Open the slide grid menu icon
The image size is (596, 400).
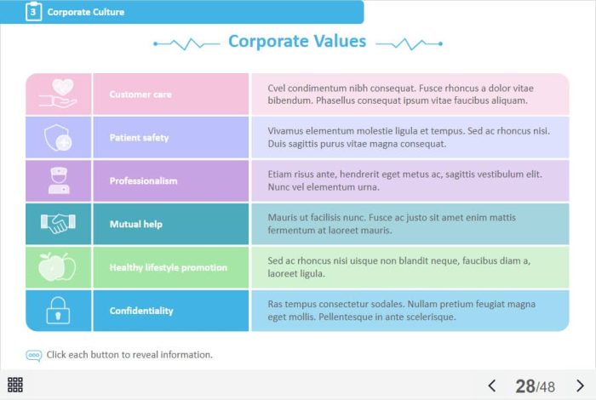click(15, 386)
